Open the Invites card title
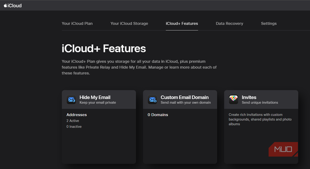The image size is (310, 169). tap(249, 97)
